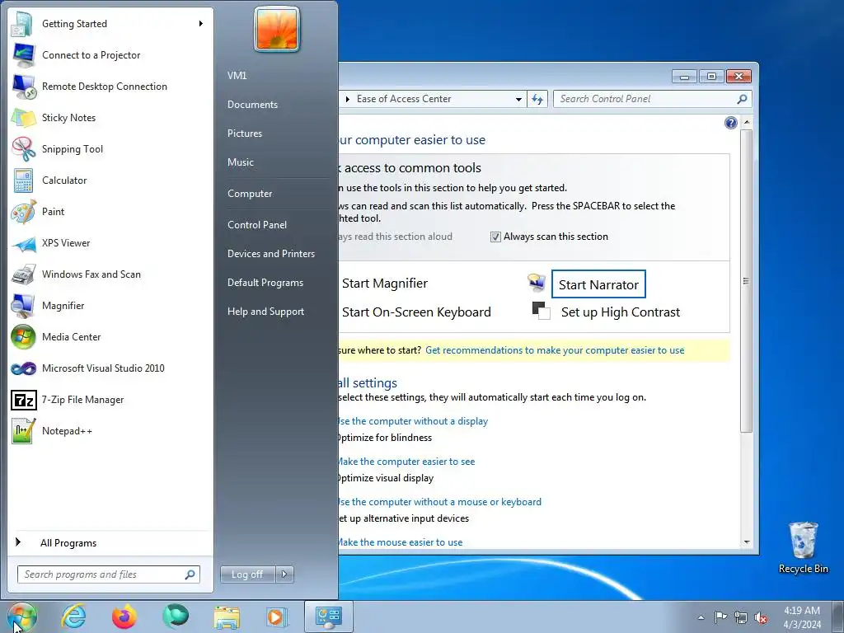
Task: Open Documents from Start menu
Action: tap(252, 105)
